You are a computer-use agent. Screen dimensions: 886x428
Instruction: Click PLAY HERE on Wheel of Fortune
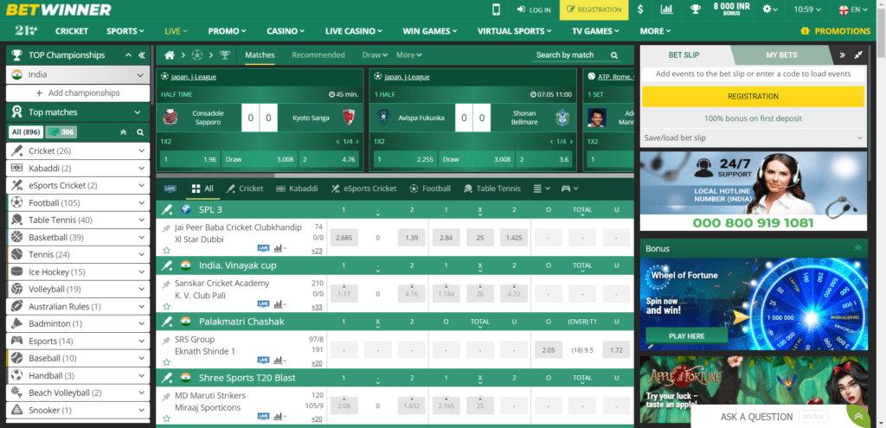[686, 336]
